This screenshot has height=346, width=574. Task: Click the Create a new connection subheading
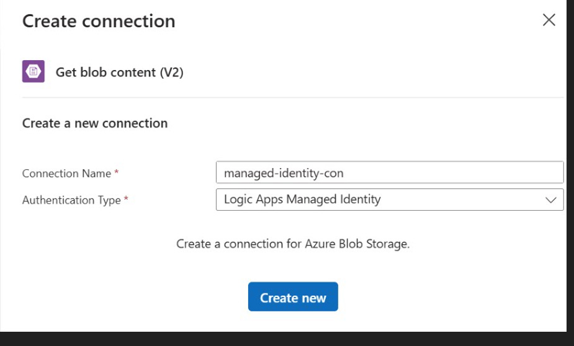coord(95,123)
